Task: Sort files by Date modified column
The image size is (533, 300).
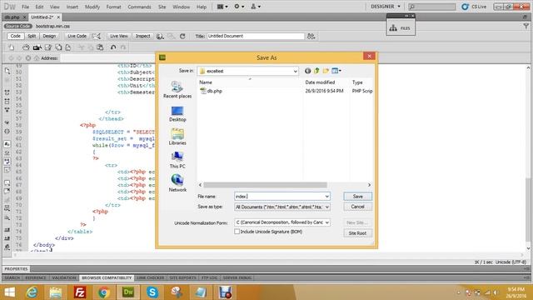Action: click(x=320, y=82)
